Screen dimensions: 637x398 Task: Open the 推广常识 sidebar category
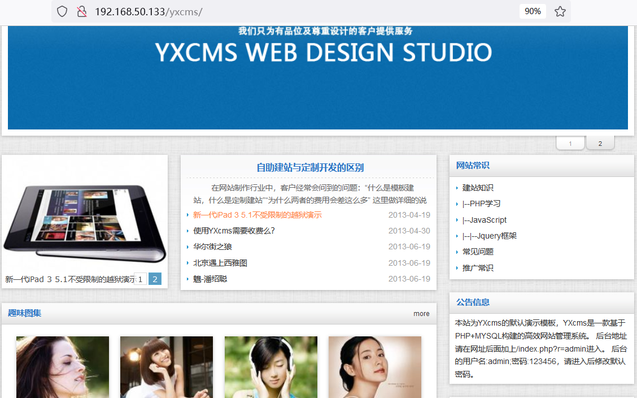[478, 268]
